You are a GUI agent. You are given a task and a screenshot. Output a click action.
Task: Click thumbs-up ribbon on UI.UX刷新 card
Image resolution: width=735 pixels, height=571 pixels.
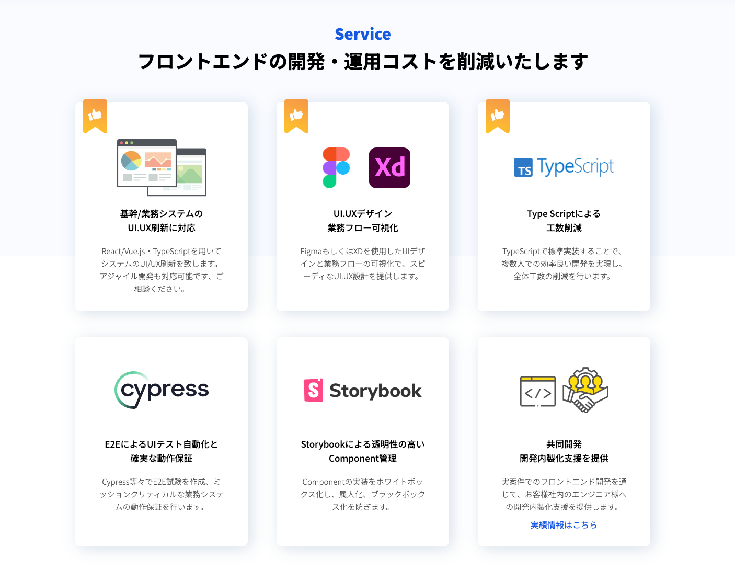95,116
